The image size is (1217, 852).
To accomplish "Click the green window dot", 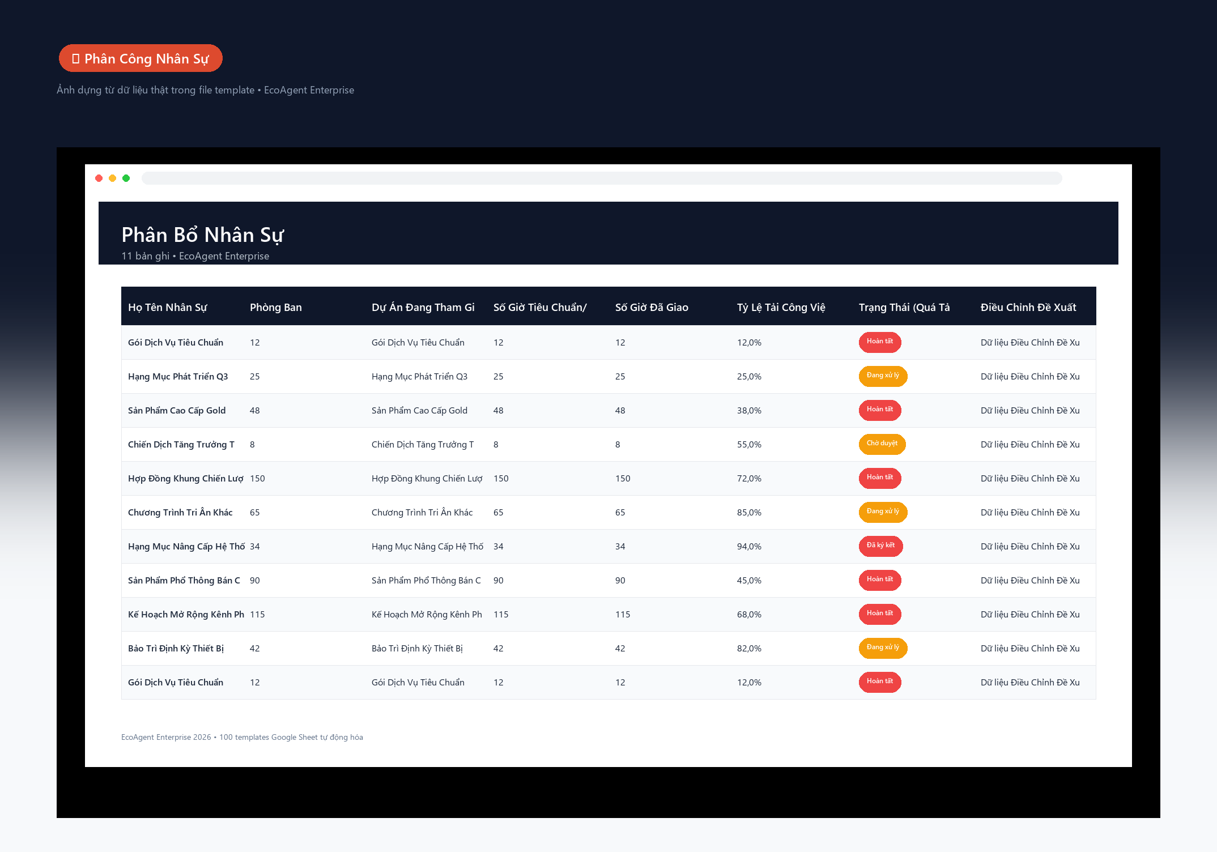I will [x=126, y=178].
